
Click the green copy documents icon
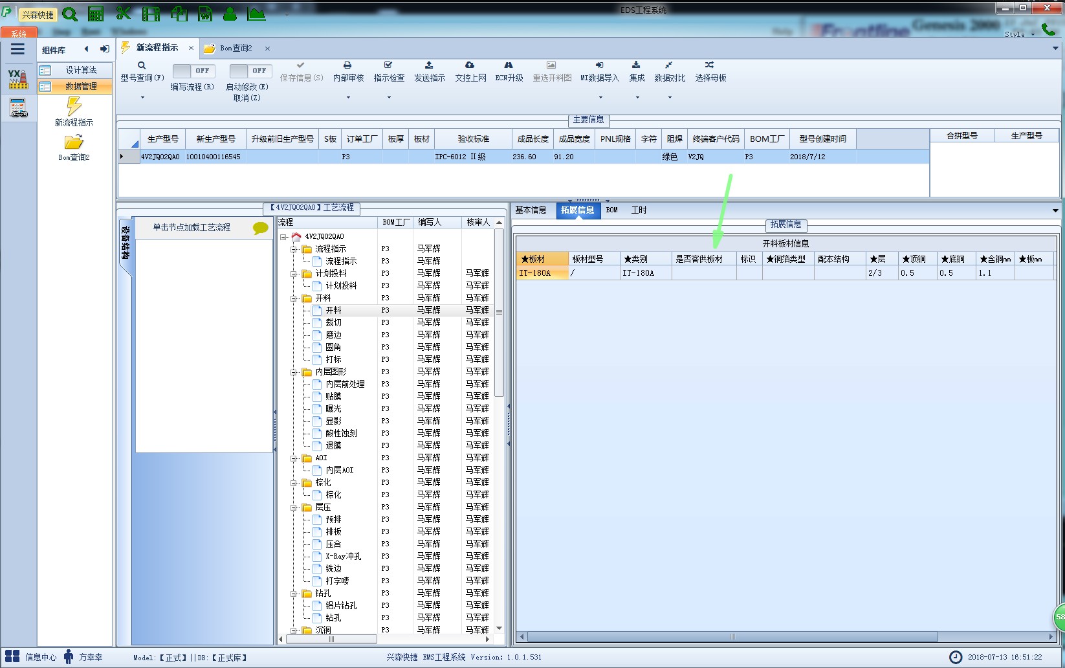[179, 13]
